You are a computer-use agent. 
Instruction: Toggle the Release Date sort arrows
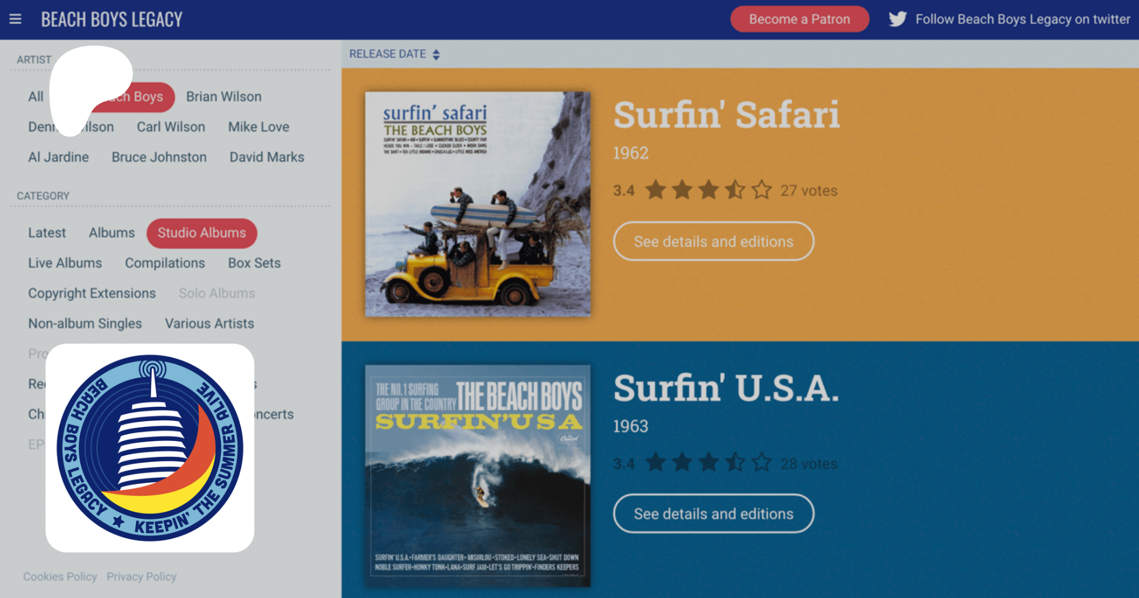436,54
